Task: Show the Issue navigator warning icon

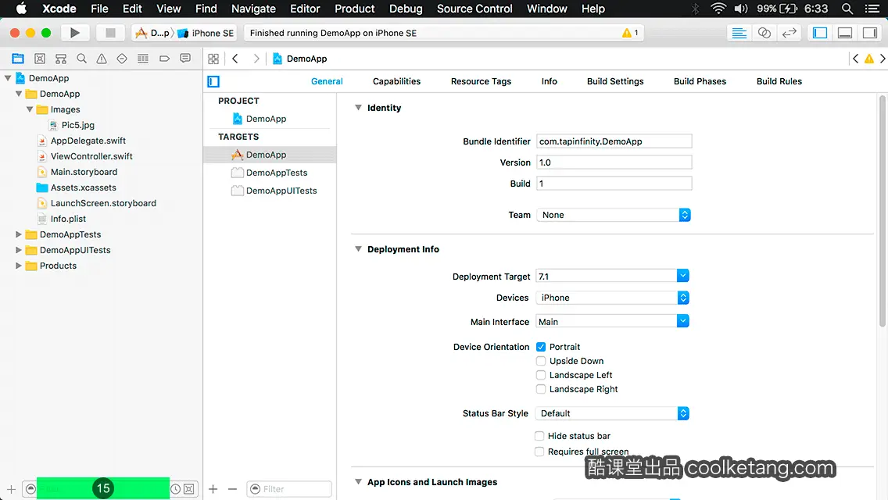Action: pyautogui.click(x=102, y=59)
